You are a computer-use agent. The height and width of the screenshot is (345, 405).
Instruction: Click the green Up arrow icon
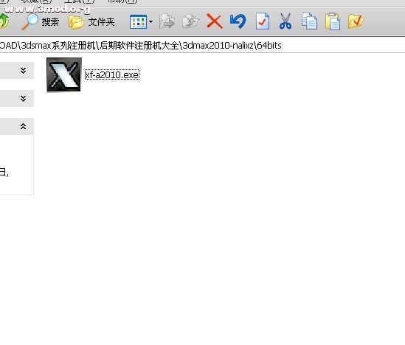(4, 21)
